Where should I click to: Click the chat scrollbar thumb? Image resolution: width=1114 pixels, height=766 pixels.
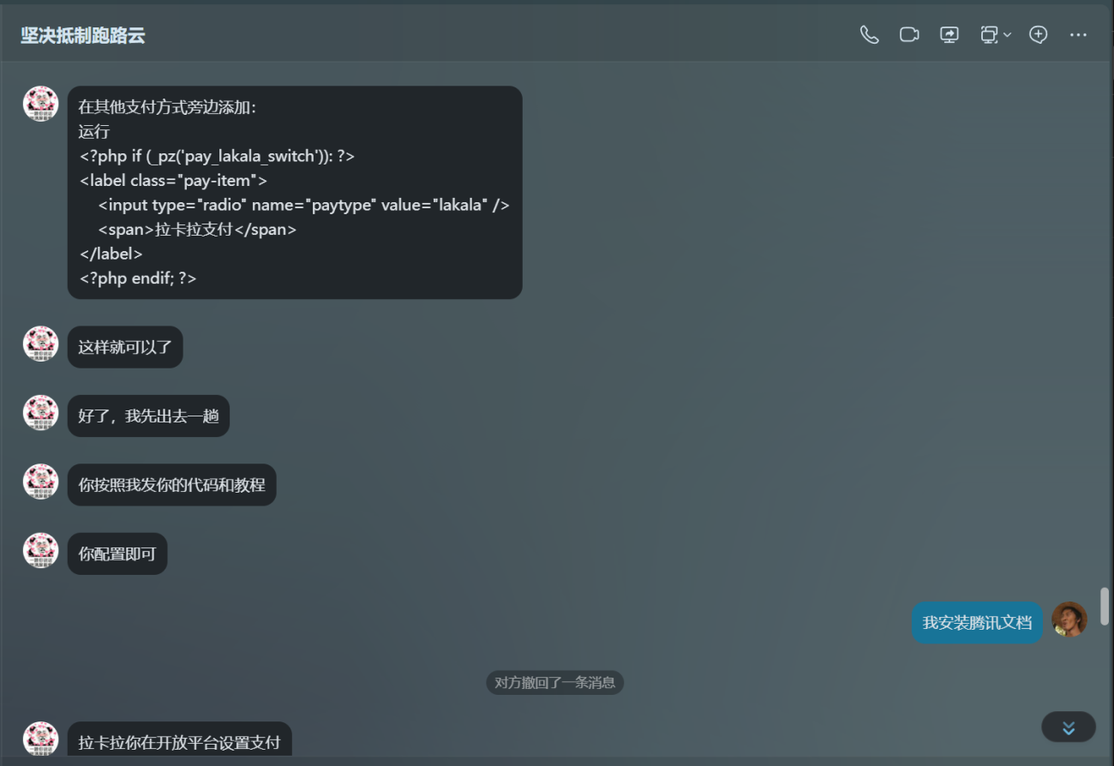1105,606
